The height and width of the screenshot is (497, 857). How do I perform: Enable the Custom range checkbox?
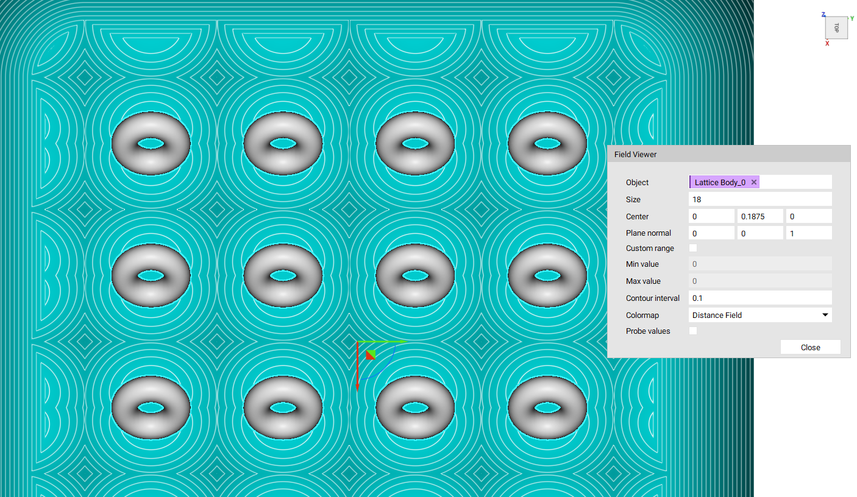click(x=693, y=248)
